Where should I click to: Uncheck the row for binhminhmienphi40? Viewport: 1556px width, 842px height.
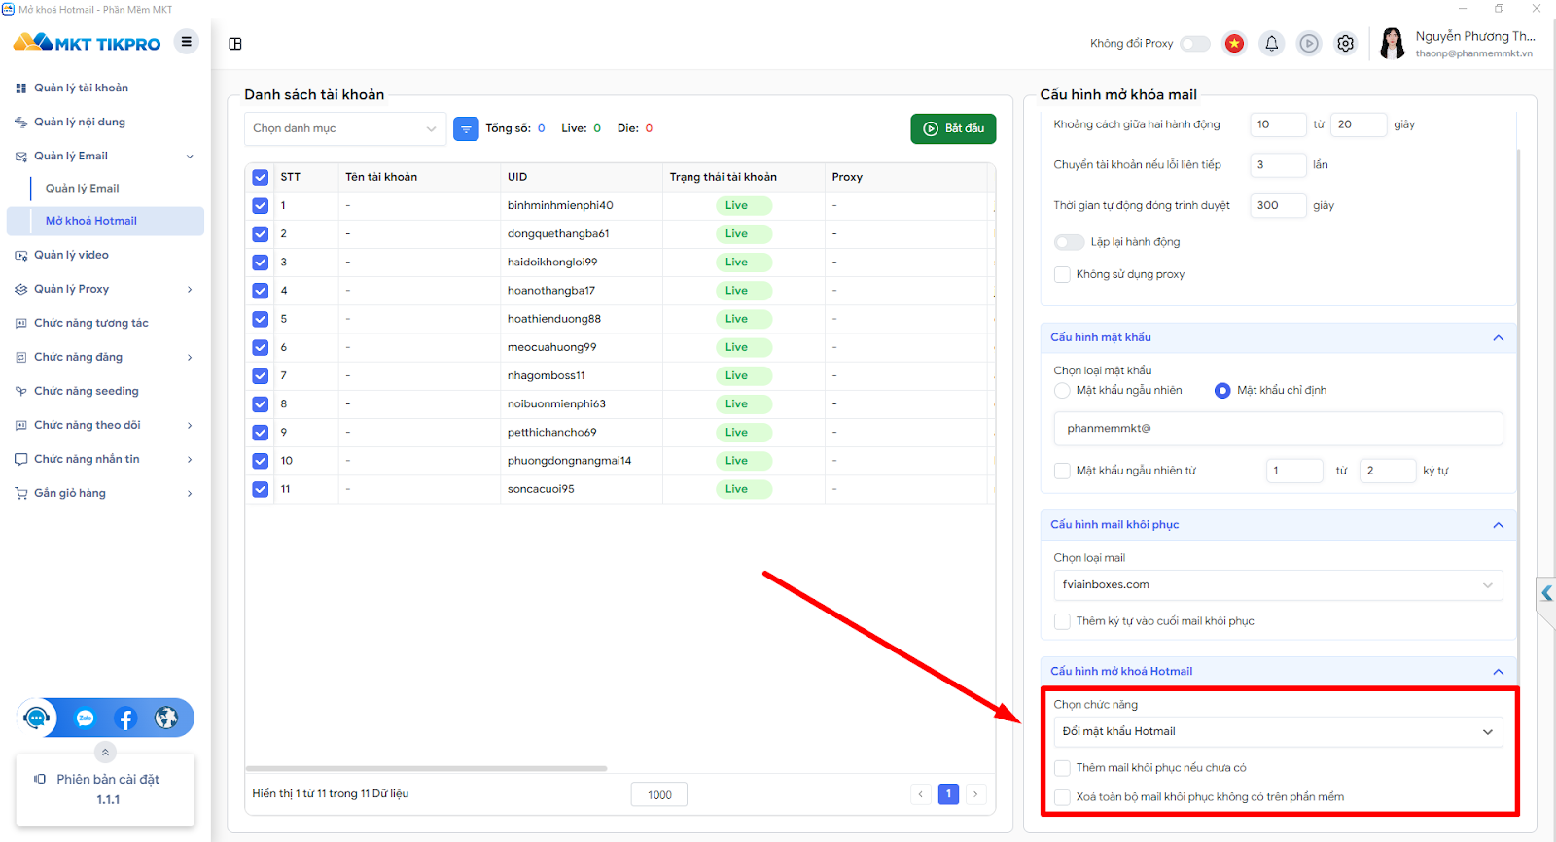click(260, 205)
